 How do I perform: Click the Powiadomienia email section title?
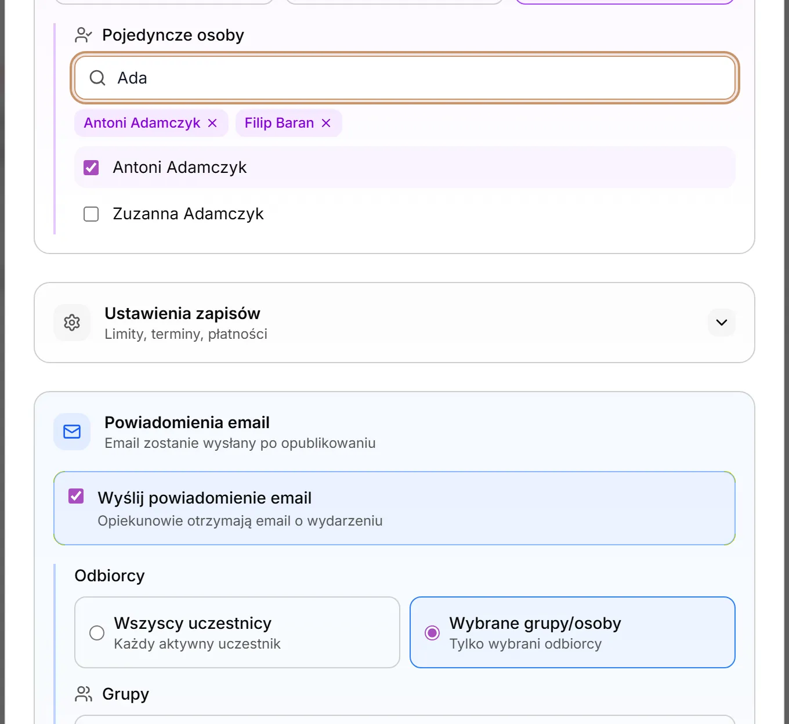[187, 422]
